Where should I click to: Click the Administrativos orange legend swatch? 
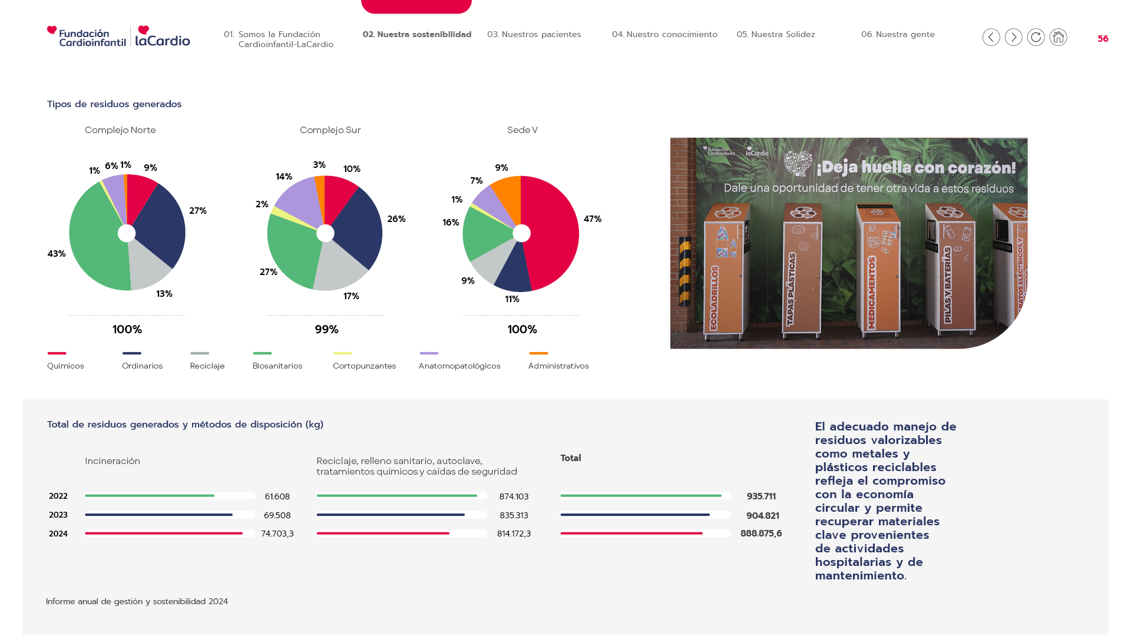coord(538,353)
